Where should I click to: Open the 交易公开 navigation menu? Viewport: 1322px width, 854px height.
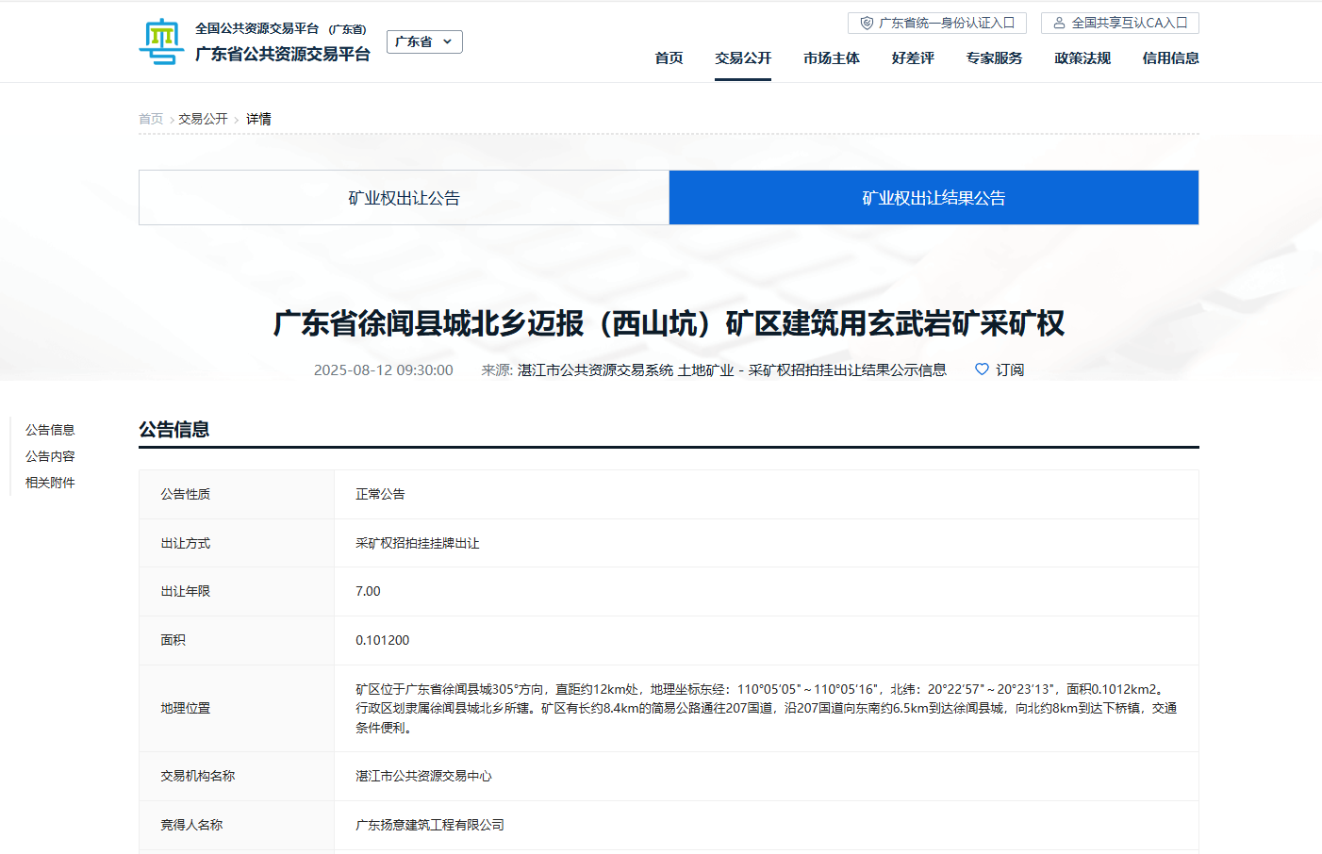click(743, 58)
